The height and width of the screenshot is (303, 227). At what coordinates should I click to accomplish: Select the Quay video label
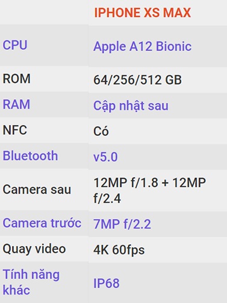click(34, 249)
